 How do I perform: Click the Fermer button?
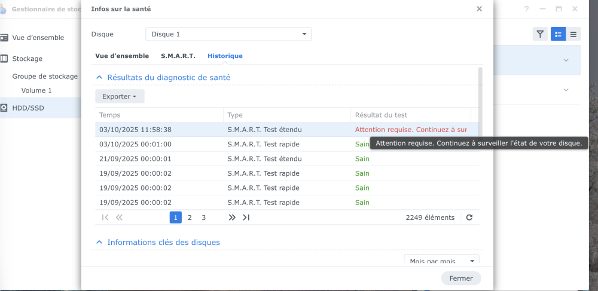[x=460, y=278]
